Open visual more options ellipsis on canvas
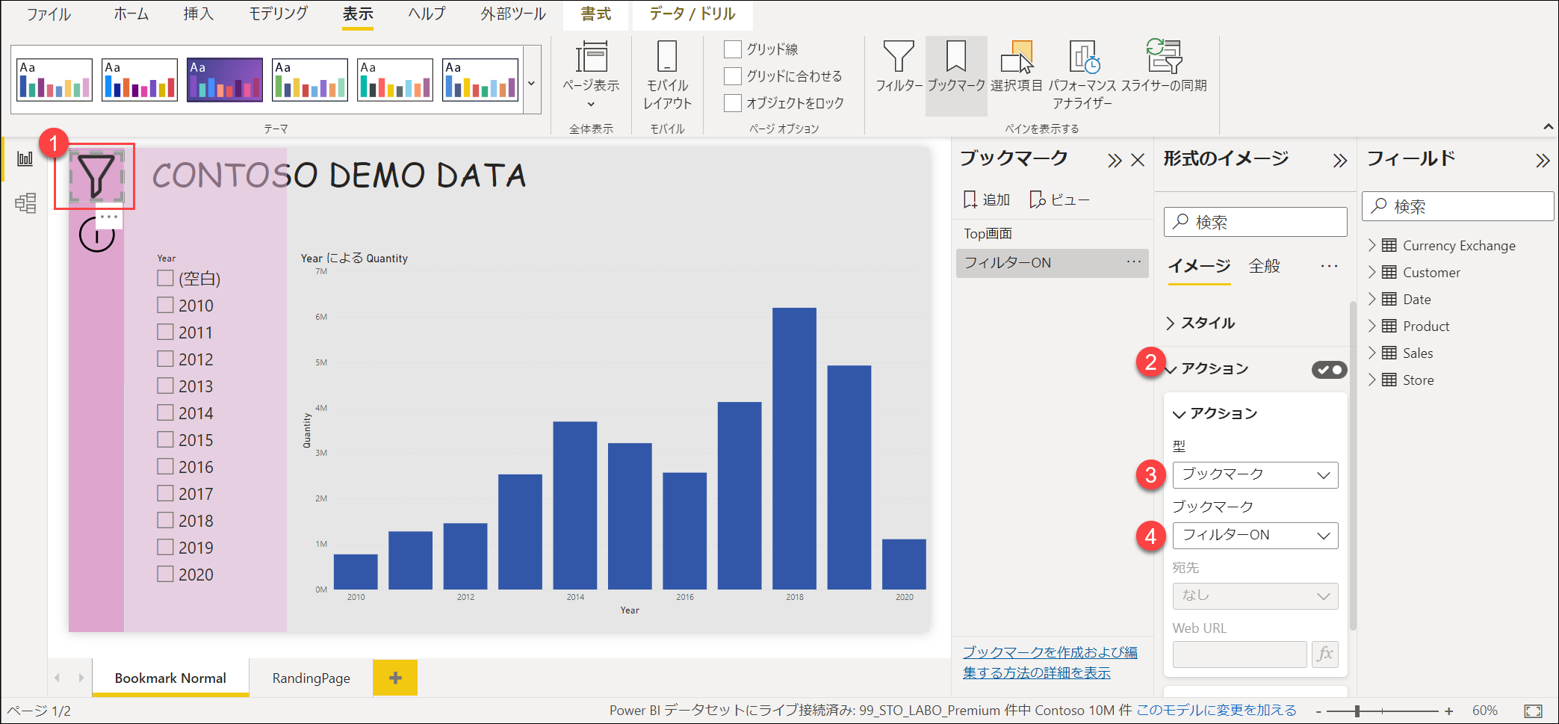 [x=109, y=217]
